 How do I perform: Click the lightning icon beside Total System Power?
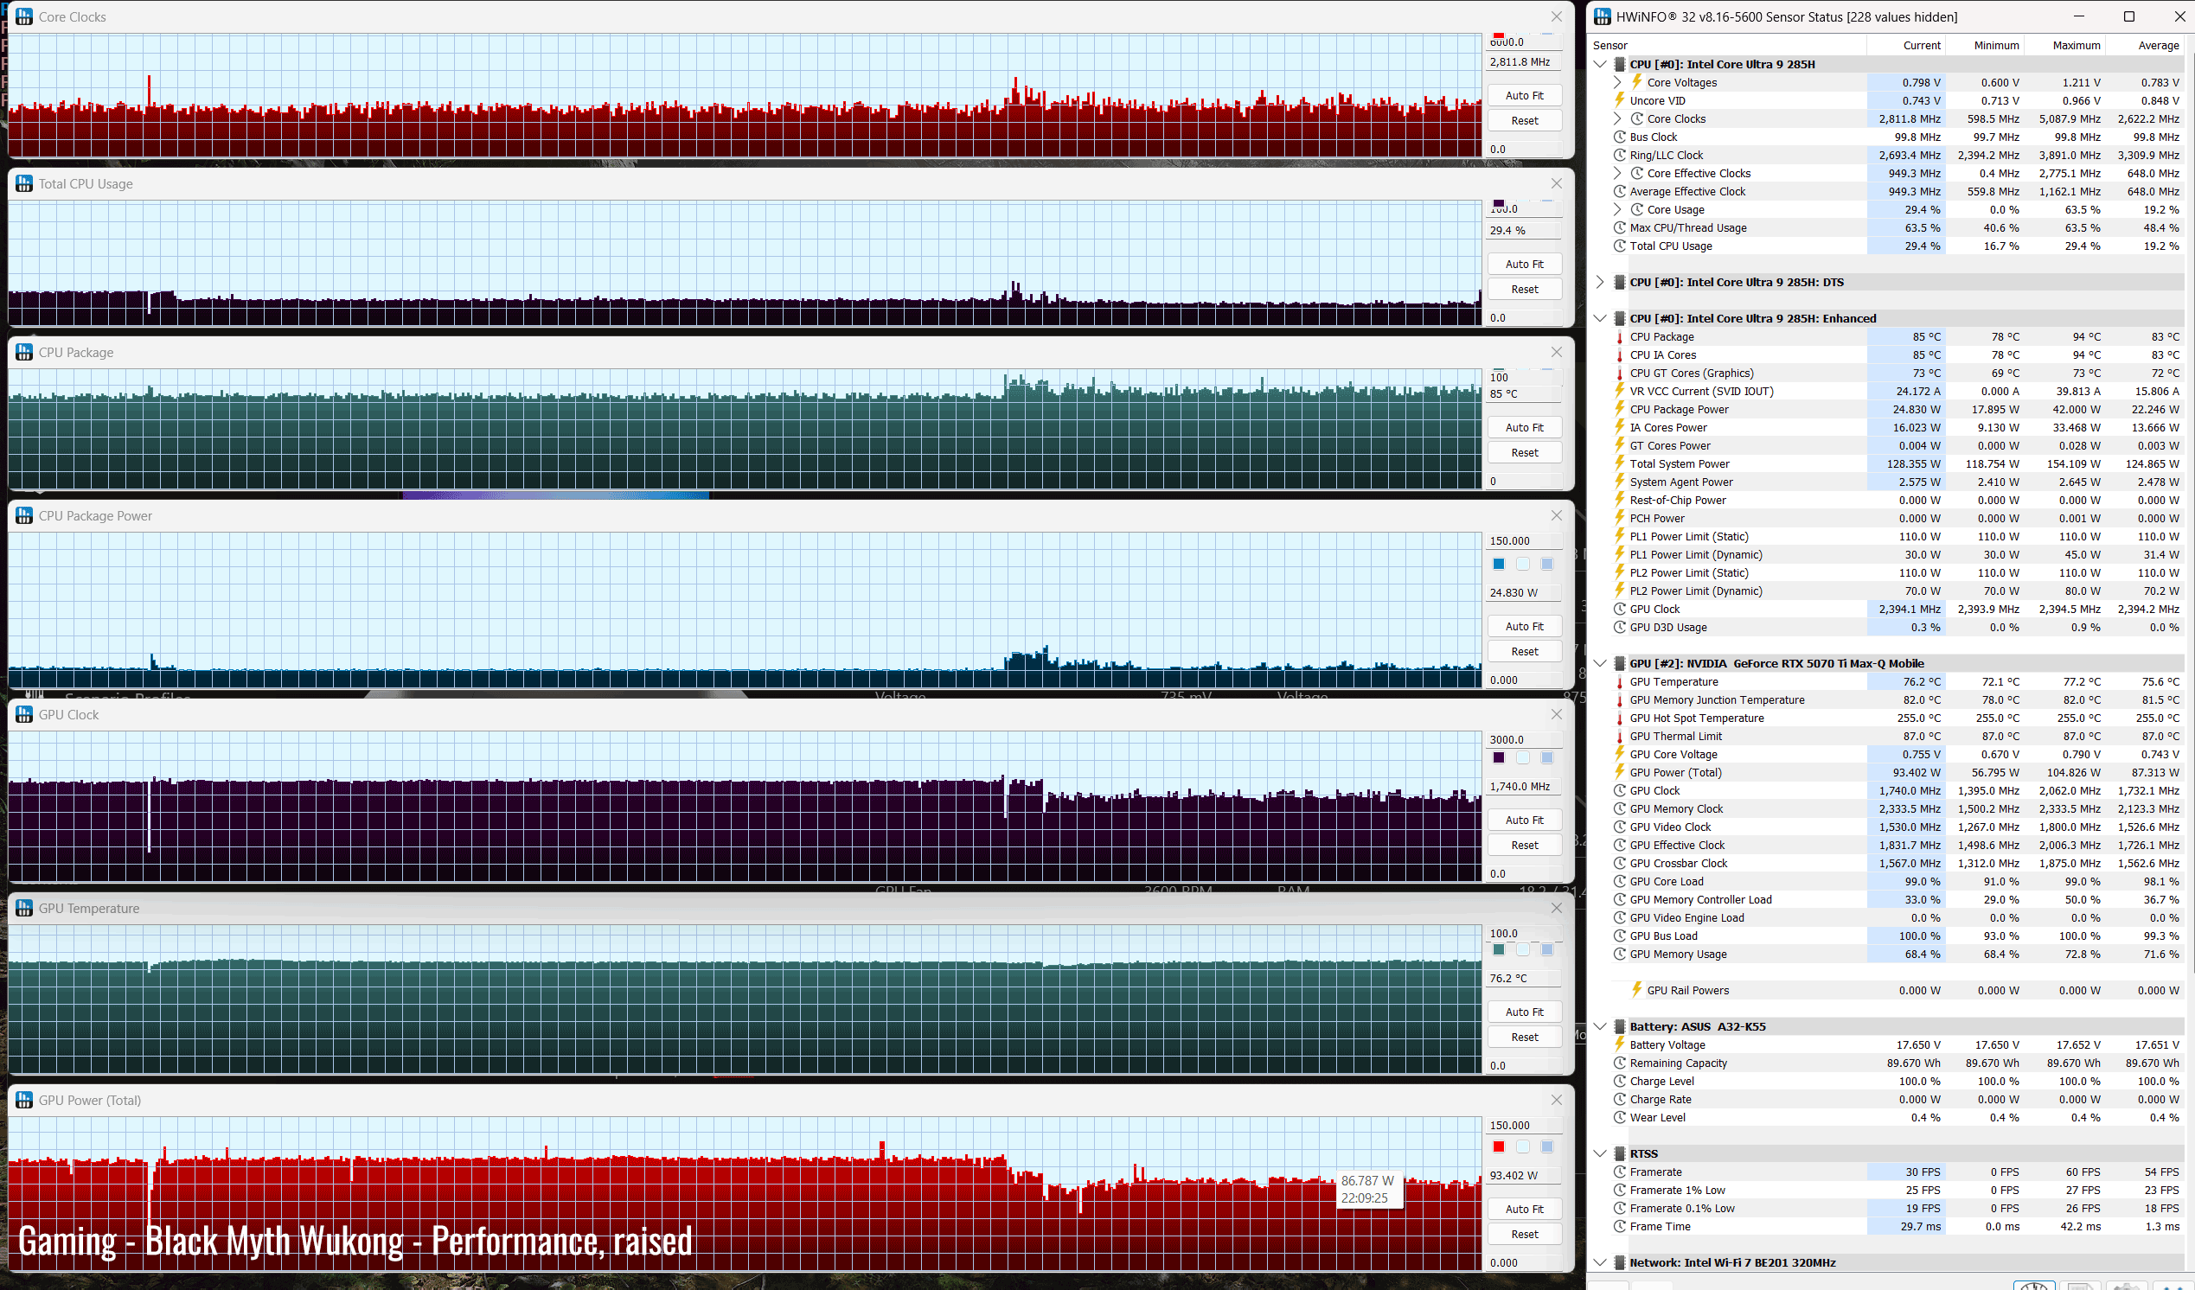1619,464
